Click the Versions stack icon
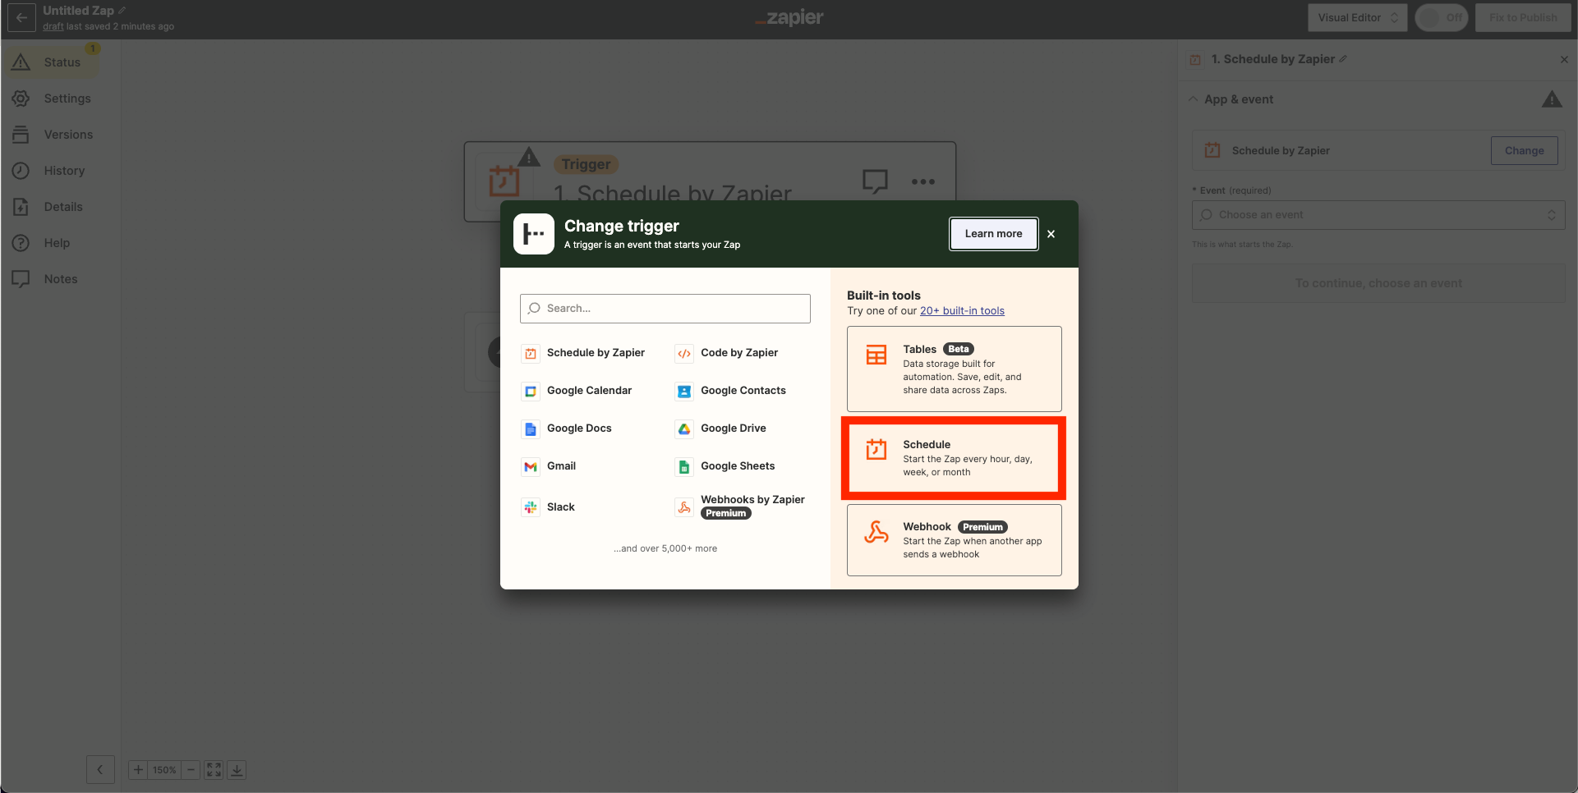Screen dimensions: 1578x793 (21, 135)
